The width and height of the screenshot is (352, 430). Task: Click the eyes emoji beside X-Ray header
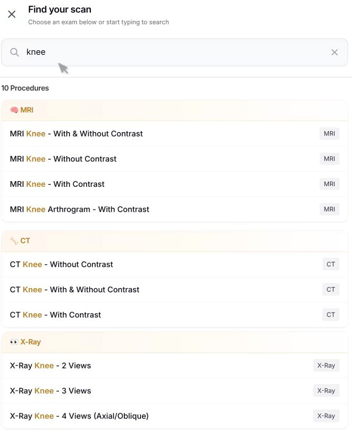coord(13,342)
